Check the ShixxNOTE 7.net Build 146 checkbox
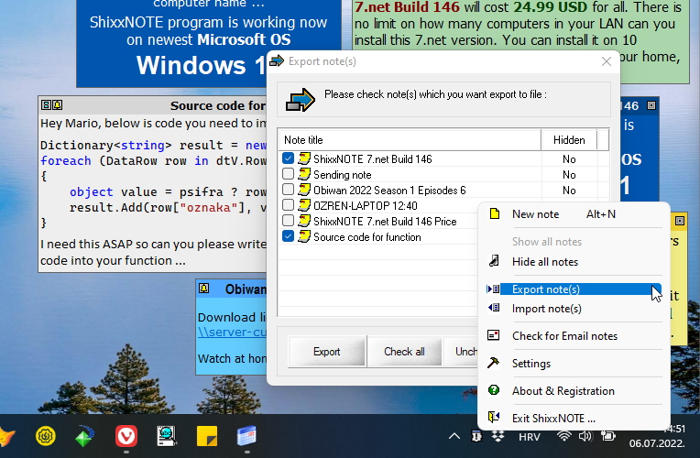 [288, 158]
